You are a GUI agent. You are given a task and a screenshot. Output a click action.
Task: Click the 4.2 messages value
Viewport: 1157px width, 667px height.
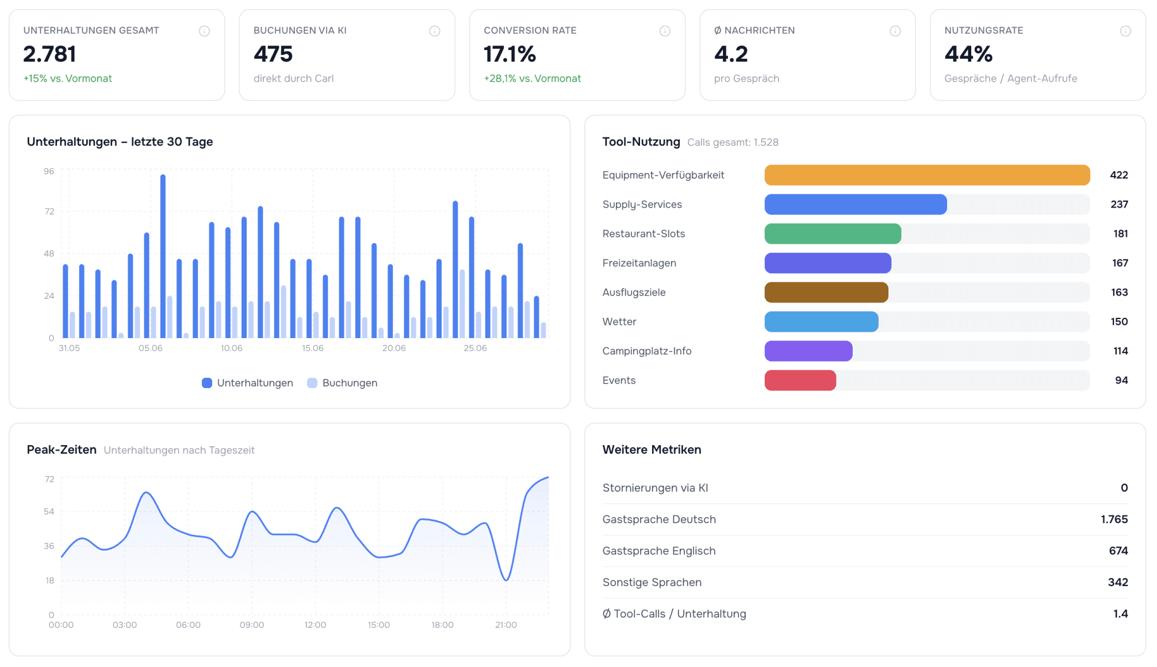point(731,54)
